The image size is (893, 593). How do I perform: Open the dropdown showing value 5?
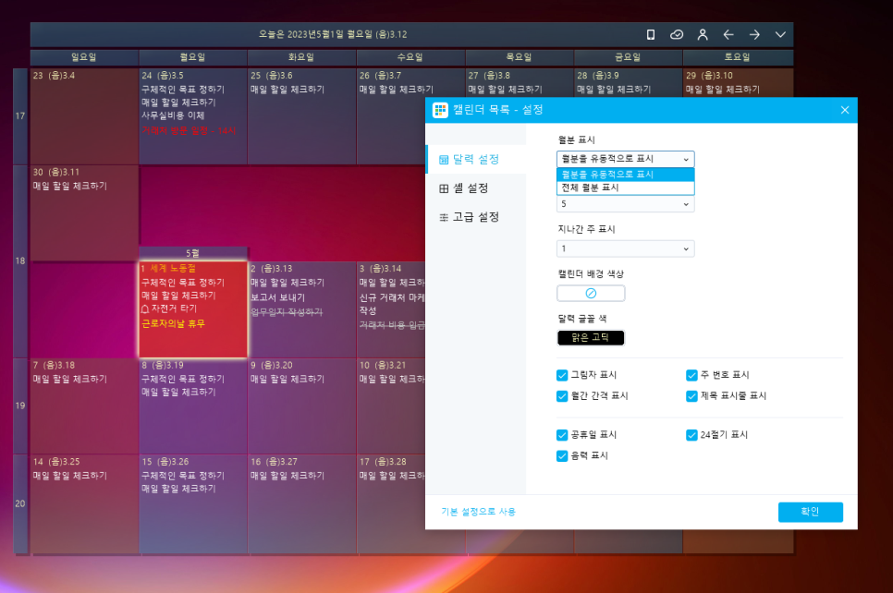(625, 204)
